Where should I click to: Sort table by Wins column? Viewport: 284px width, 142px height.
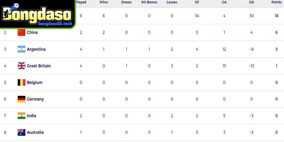[104, 2]
